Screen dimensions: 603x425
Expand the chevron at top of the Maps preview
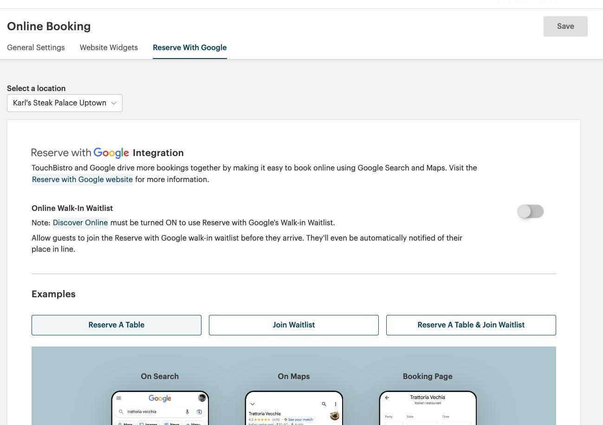(252, 404)
